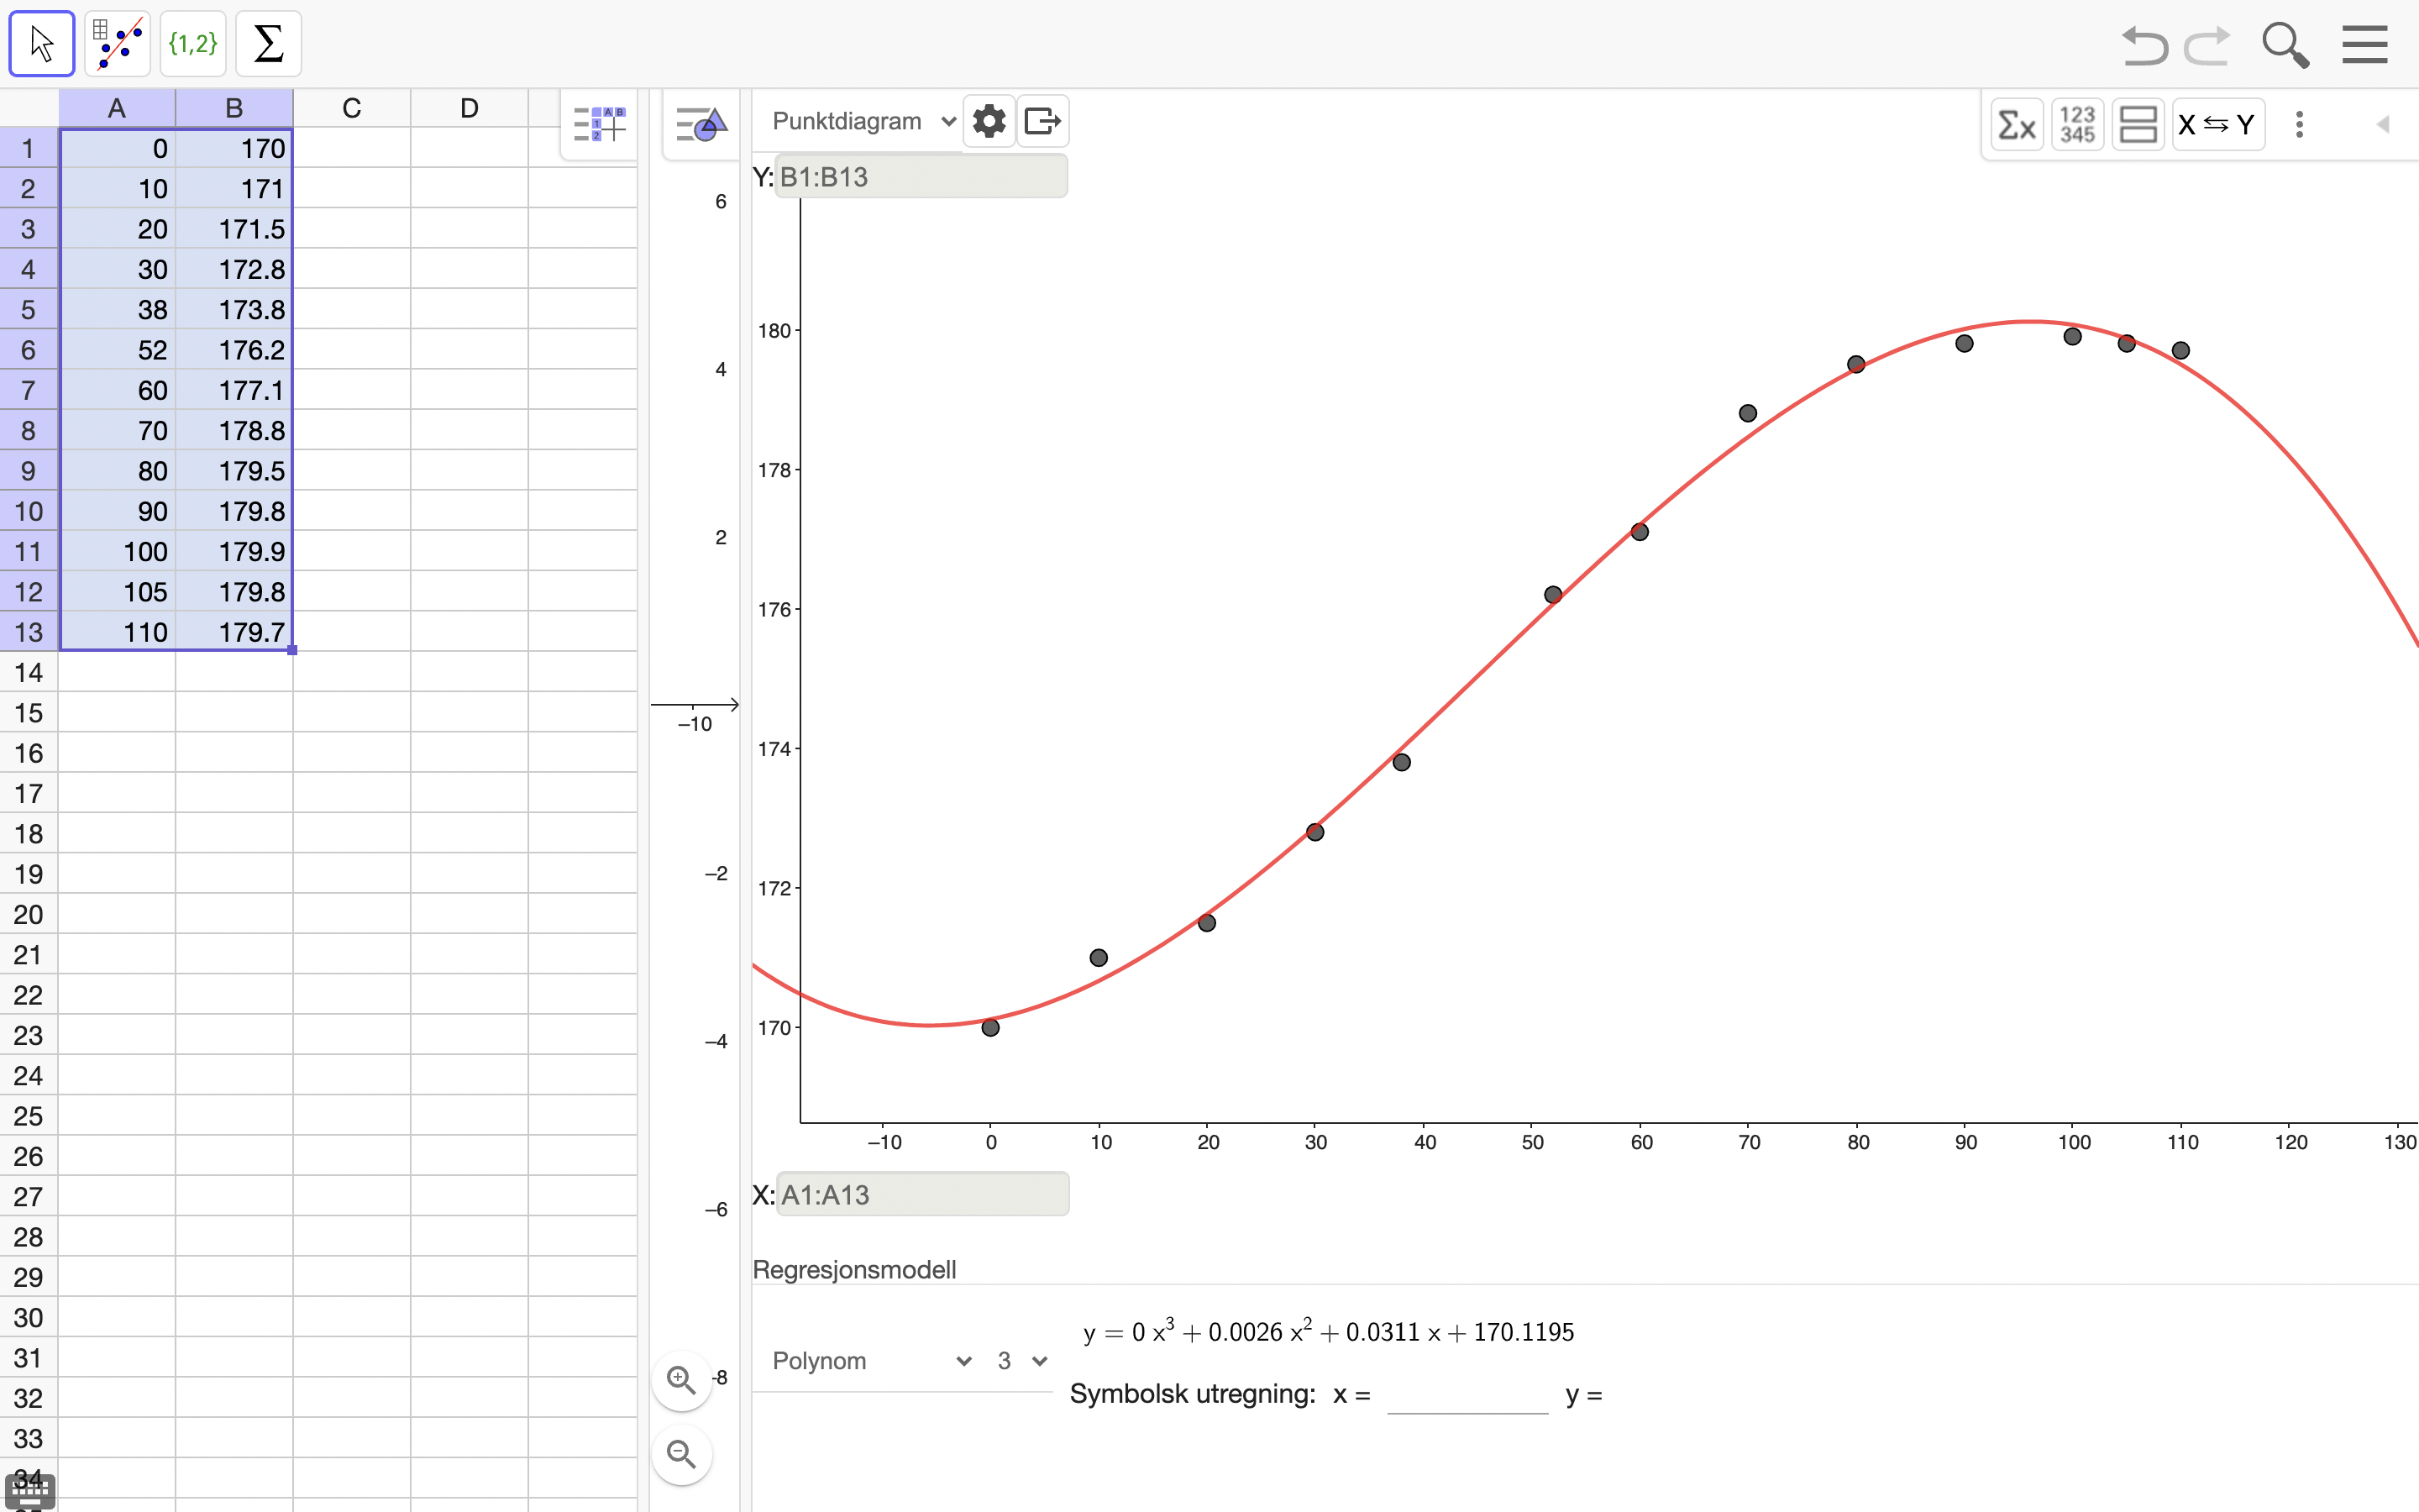
Task: Select column D header
Action: [x=469, y=108]
